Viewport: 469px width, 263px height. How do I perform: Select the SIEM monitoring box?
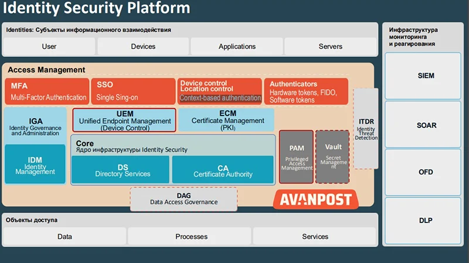tap(426, 76)
